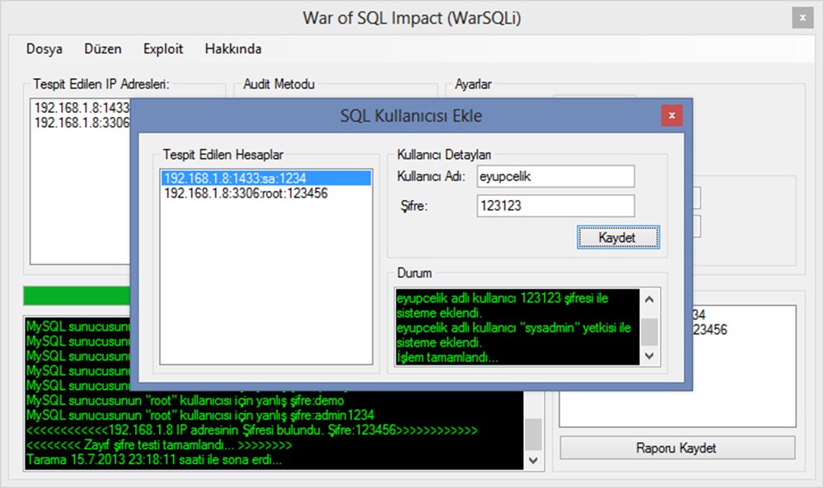Image resolution: width=824 pixels, height=488 pixels.
Task: Select account 192.168.1.8:1433:sa:1234
Action: coord(266,179)
